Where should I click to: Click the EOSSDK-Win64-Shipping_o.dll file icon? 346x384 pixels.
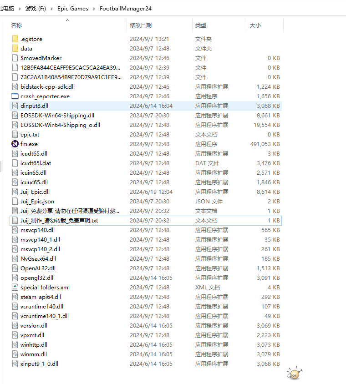(x=15, y=125)
